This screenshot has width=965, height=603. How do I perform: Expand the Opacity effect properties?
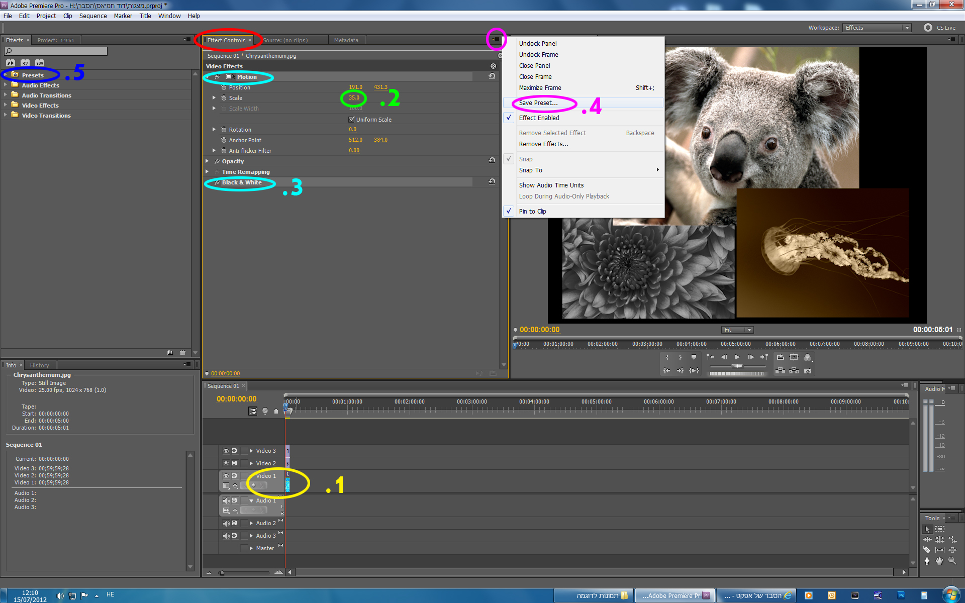pos(207,161)
